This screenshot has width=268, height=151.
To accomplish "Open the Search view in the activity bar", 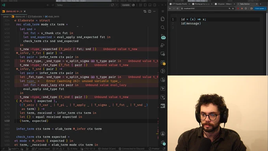I will [163, 28].
